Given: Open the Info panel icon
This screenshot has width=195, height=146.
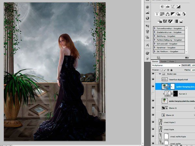Looking at the screenshot, I should [147, 18].
